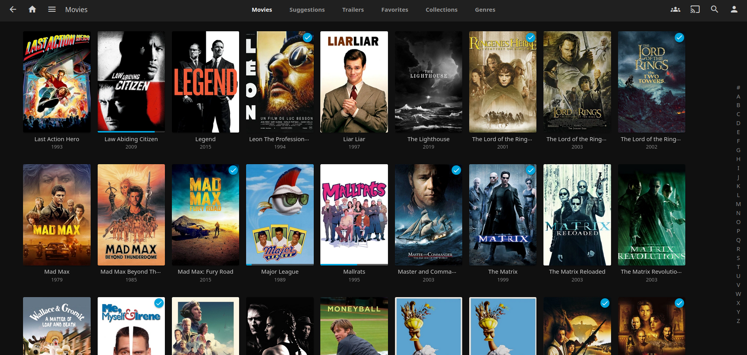Open the Legend poster

(206, 82)
